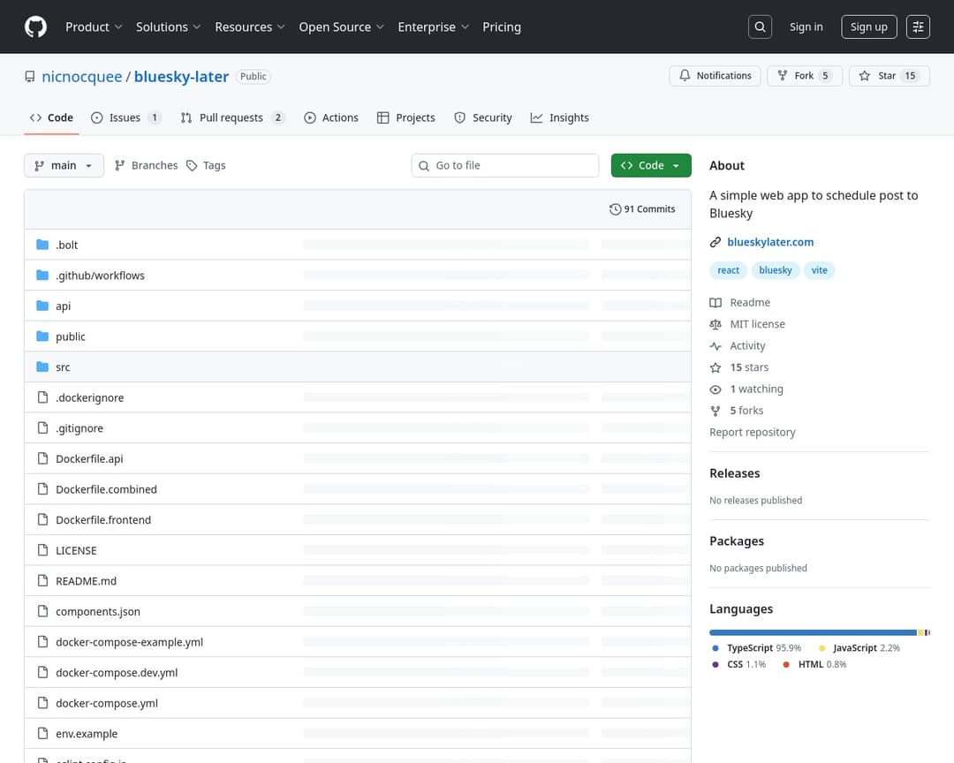Click the Sign up button
Viewport: 954px width, 763px height.
click(x=868, y=26)
